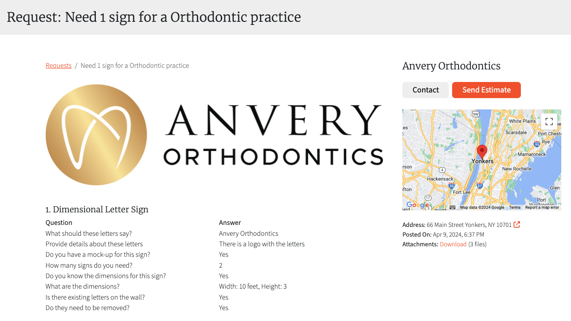Open the map Terms link
571x321 pixels.
(515, 208)
